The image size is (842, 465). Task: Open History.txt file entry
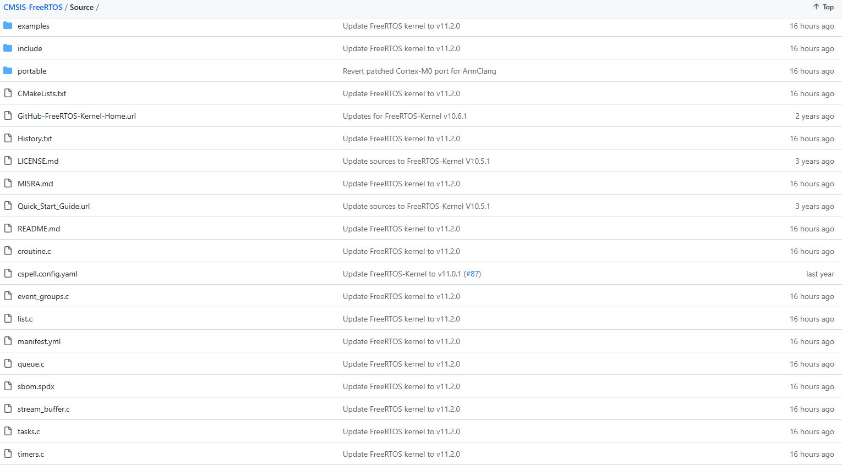tap(35, 139)
